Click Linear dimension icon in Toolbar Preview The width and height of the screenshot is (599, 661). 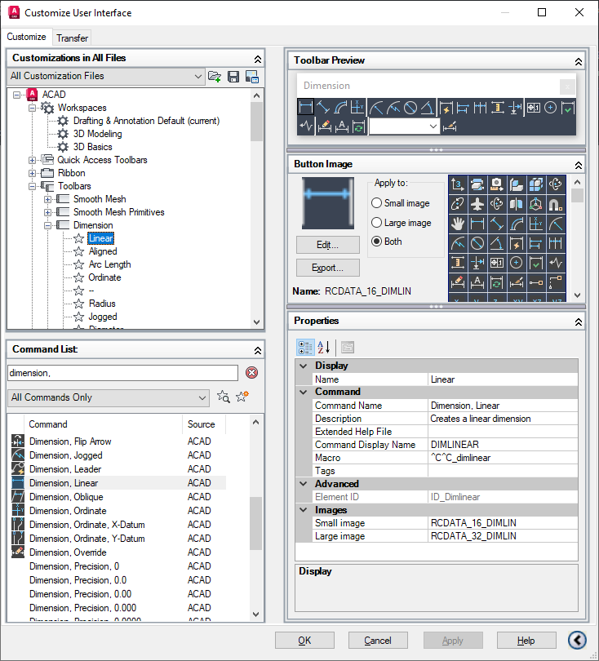coord(305,108)
